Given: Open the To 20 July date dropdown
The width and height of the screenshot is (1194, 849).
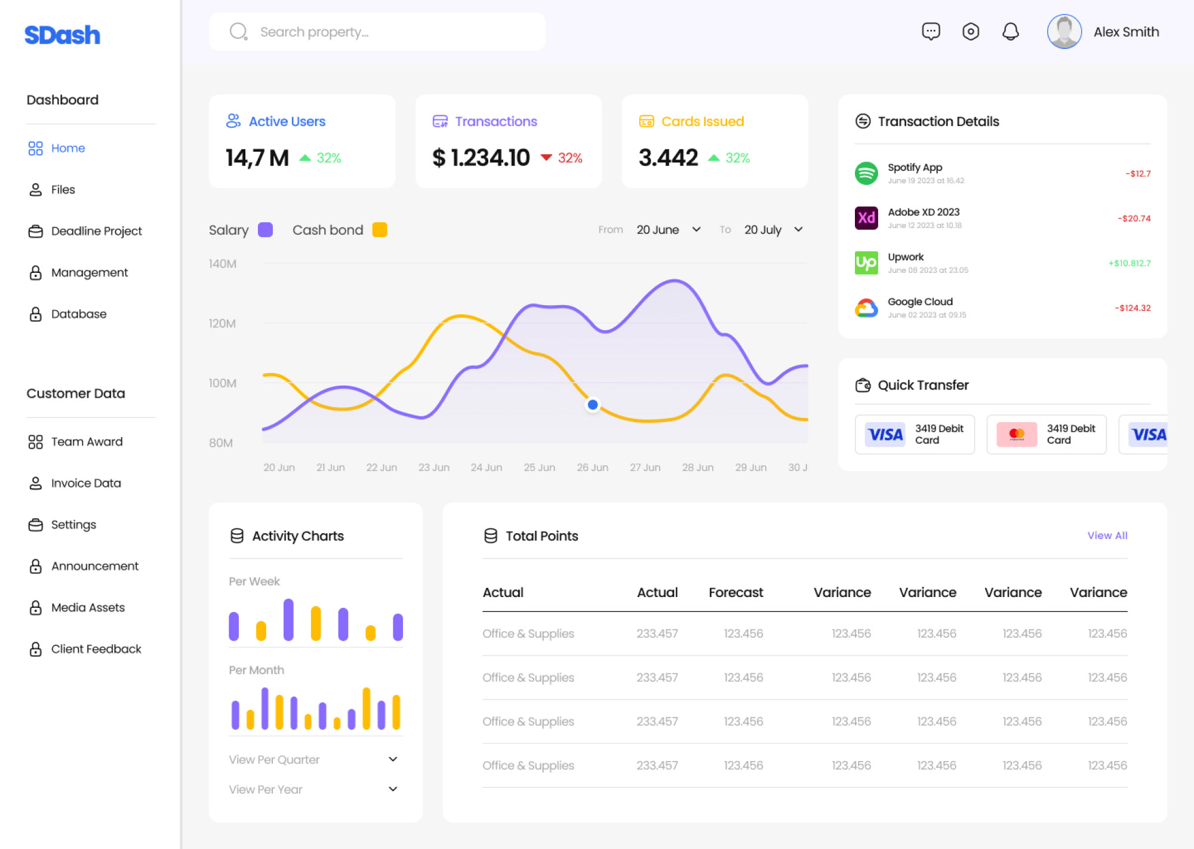Looking at the screenshot, I should tap(774, 230).
